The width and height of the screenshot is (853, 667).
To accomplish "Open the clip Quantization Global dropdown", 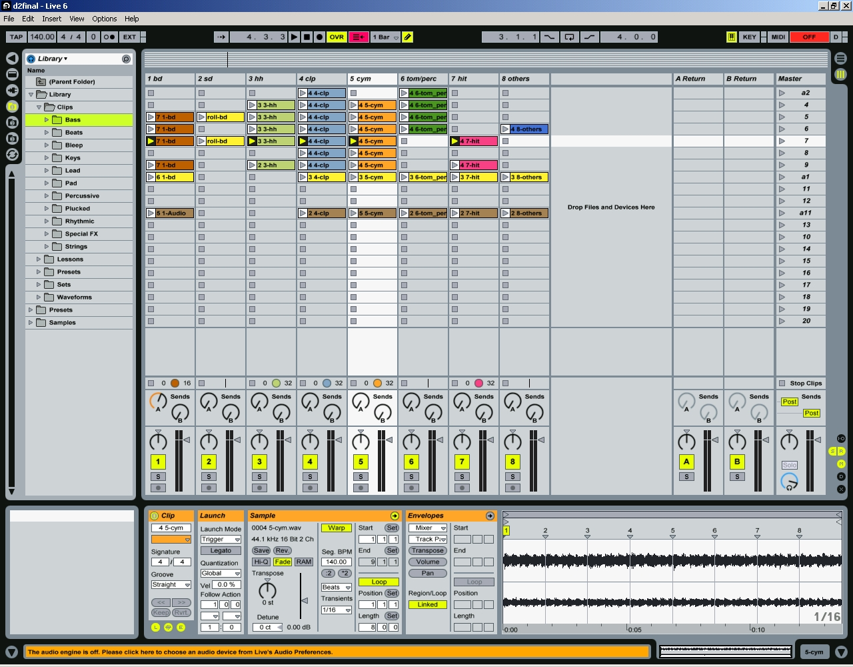I will (221, 573).
